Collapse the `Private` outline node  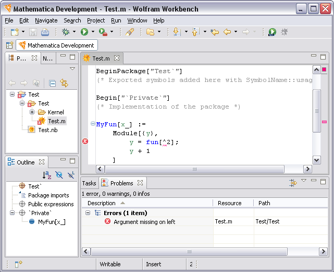click(x=13, y=212)
